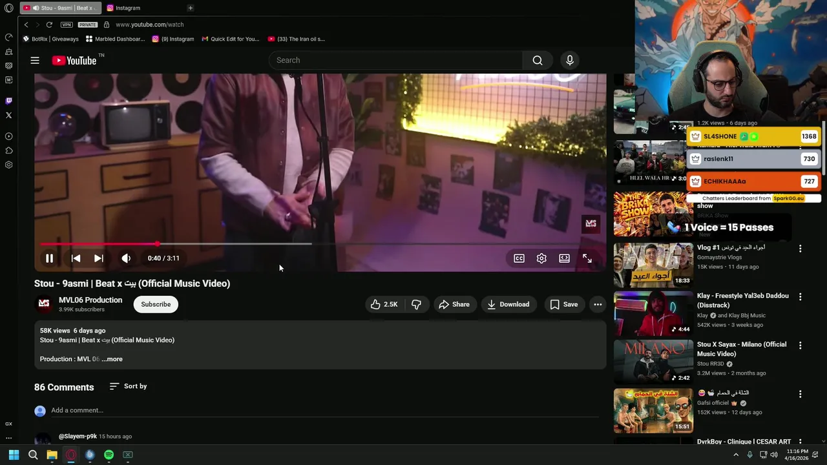The height and width of the screenshot is (465, 827).
Task: Expand the description with ...more
Action: coord(112,359)
